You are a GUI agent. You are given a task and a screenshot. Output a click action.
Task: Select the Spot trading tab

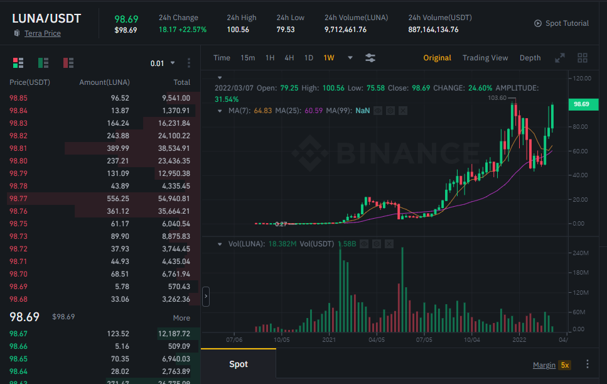pos(239,364)
